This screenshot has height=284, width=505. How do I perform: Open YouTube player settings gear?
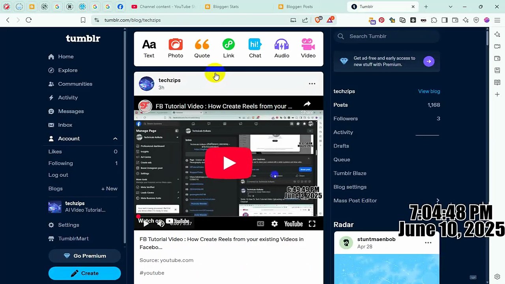(275, 224)
